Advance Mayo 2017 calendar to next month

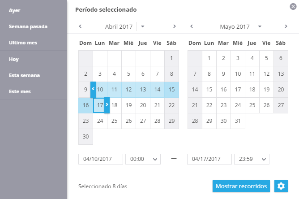click(286, 26)
